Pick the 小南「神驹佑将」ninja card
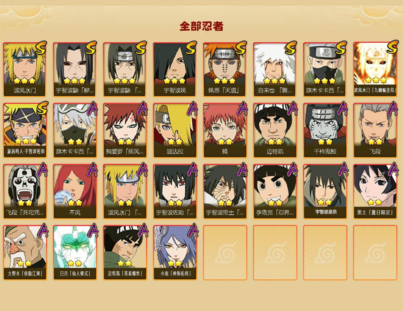The image size is (403, 311). pyautogui.click(x=175, y=253)
